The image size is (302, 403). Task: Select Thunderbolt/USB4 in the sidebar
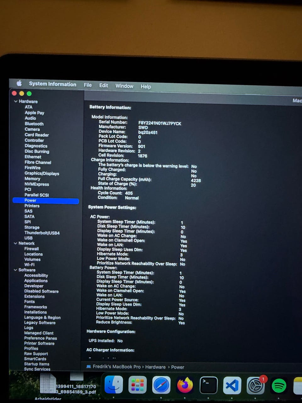point(42,233)
